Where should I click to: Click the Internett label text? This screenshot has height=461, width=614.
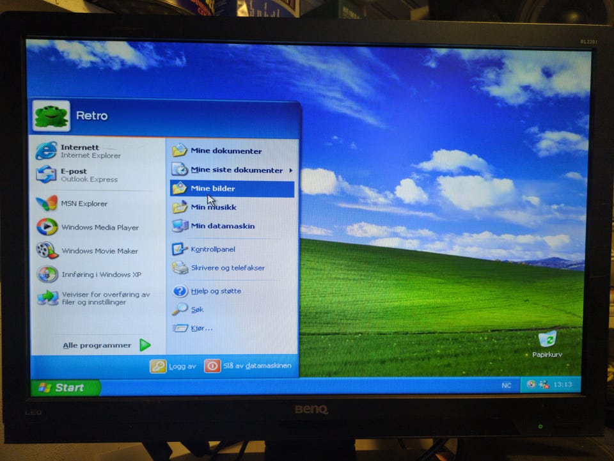point(80,147)
